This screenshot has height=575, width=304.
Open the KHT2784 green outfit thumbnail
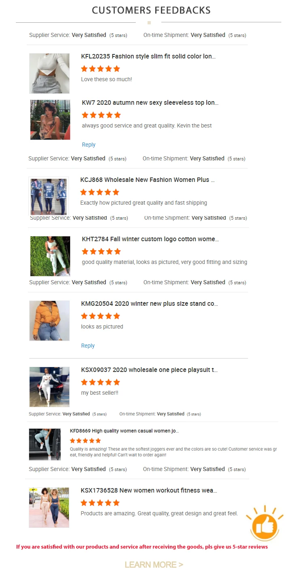click(x=50, y=256)
